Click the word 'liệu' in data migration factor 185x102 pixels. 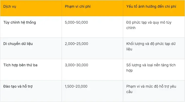[x=129, y=49]
